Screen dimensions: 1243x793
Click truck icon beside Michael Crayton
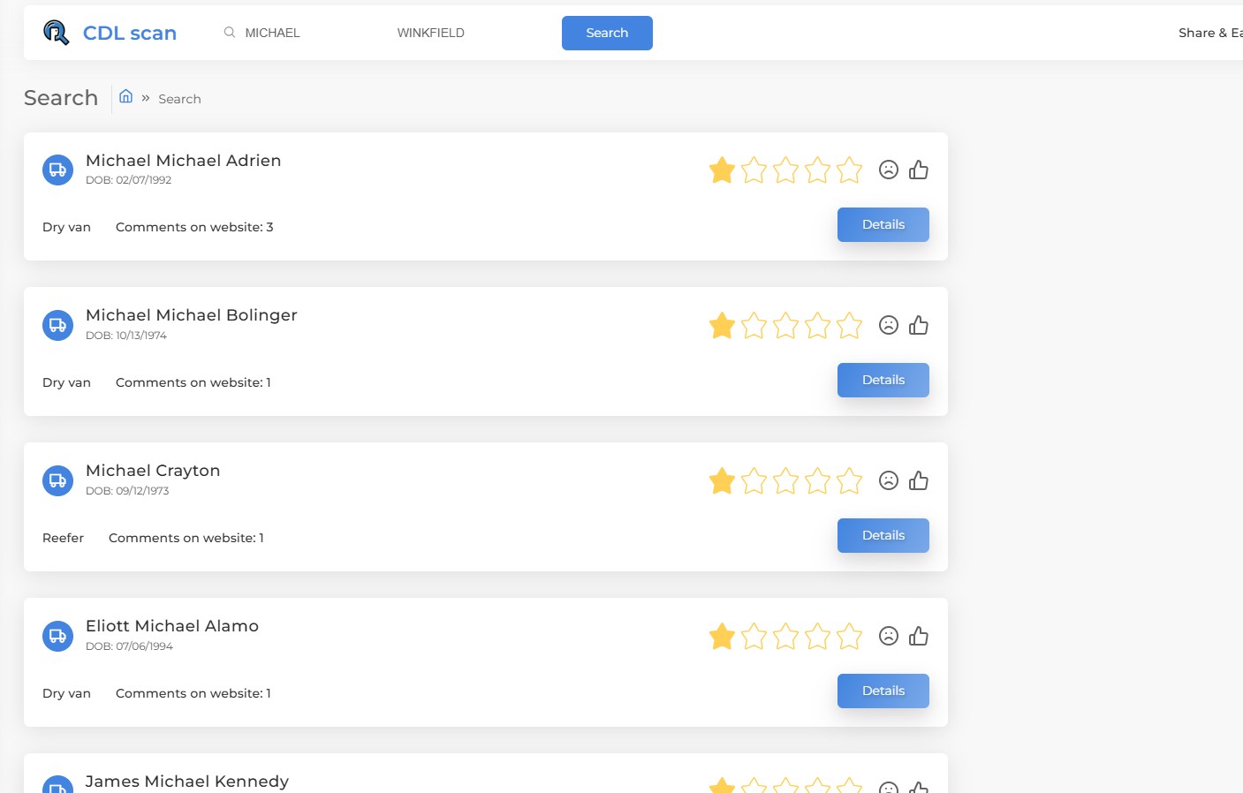[x=57, y=480]
